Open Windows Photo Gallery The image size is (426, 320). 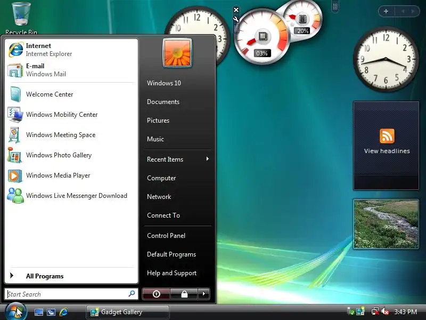[71, 155]
